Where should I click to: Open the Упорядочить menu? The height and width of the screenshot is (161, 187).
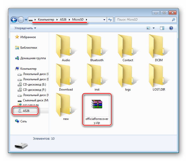[25, 28]
